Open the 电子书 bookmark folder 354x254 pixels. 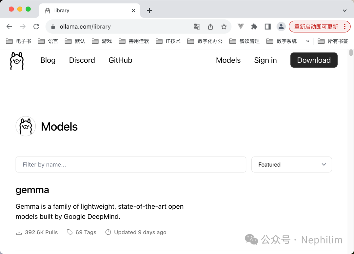[18, 41]
